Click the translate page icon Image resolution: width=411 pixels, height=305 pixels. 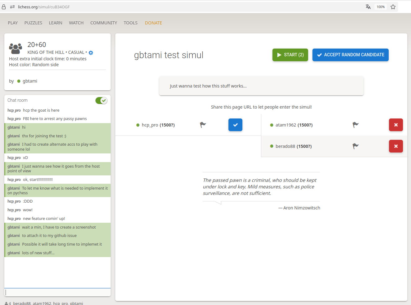tap(368, 7)
